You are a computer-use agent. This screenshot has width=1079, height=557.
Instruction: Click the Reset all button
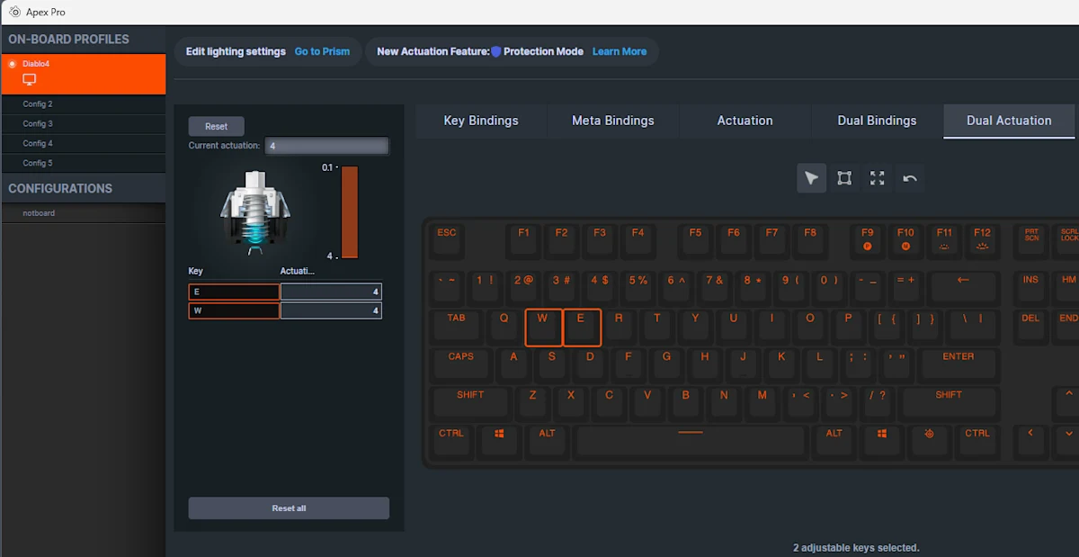[288, 508]
